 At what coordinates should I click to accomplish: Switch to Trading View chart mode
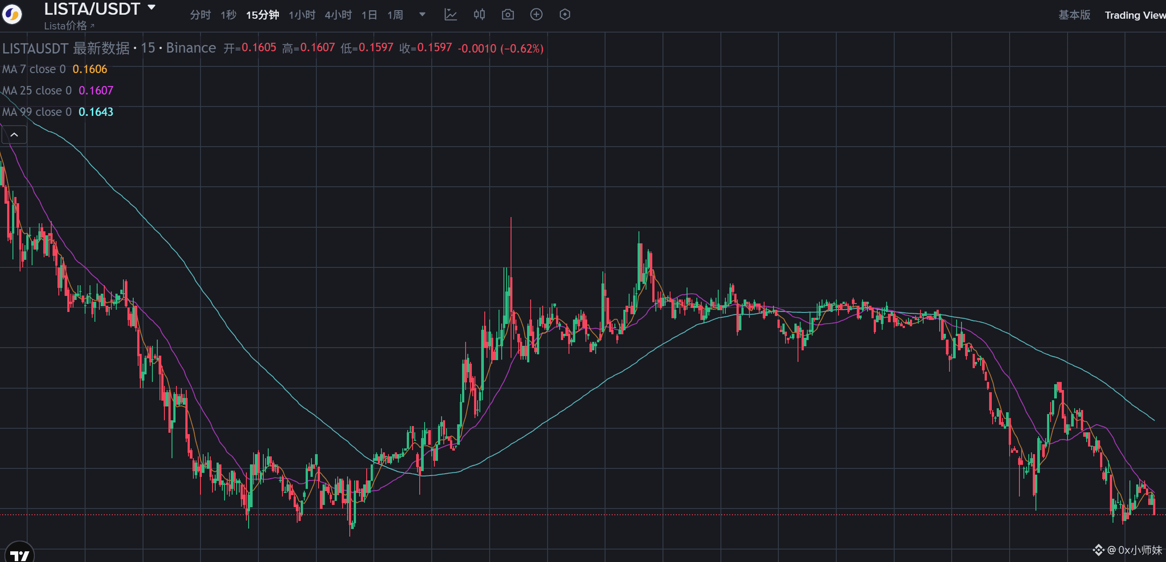[1134, 15]
